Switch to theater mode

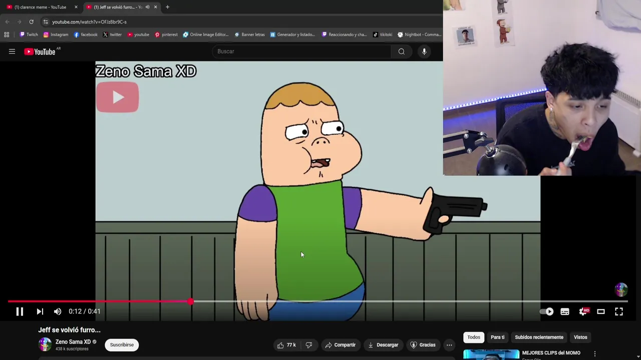click(601, 311)
